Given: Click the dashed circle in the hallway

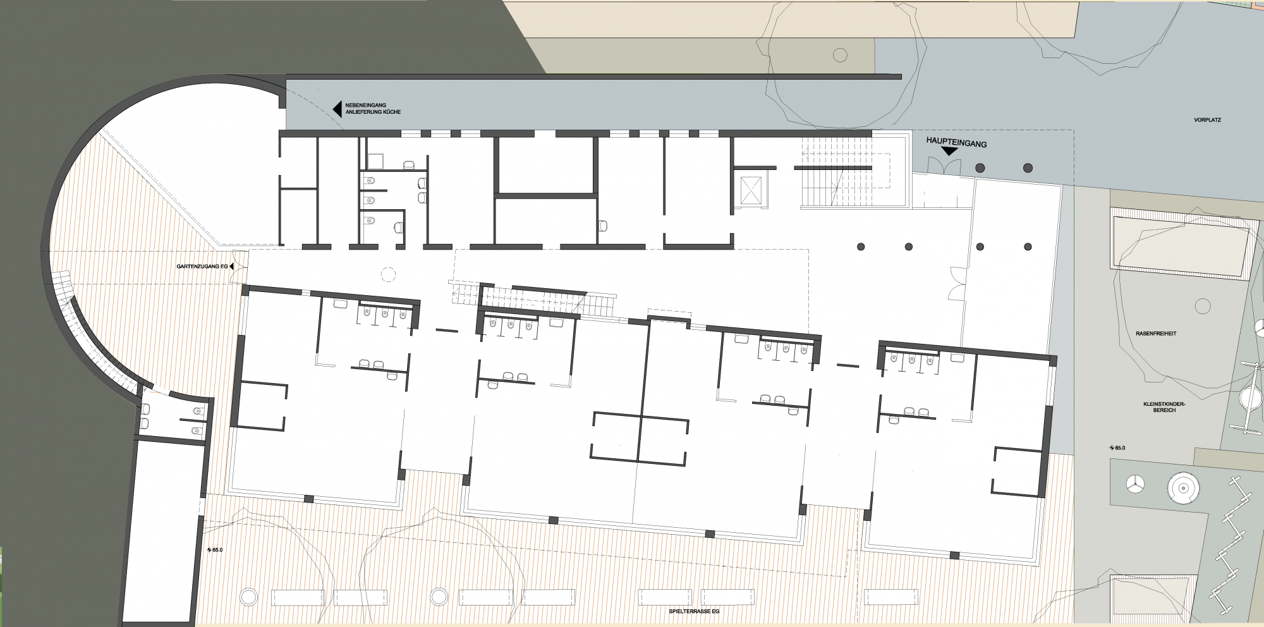Looking at the screenshot, I should point(388,274).
